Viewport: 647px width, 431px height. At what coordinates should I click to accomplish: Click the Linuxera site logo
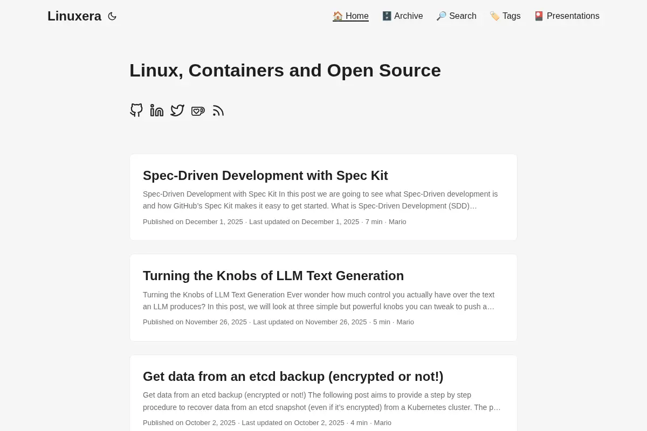[74, 16]
